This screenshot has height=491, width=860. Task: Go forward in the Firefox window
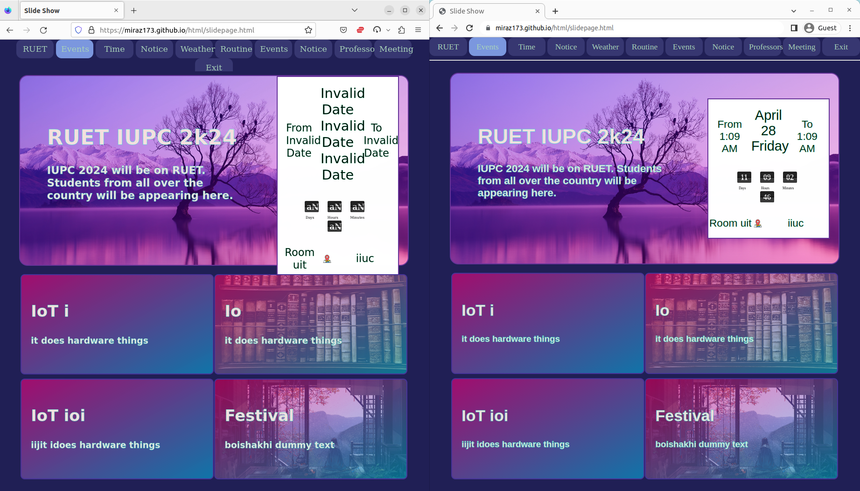tap(27, 30)
